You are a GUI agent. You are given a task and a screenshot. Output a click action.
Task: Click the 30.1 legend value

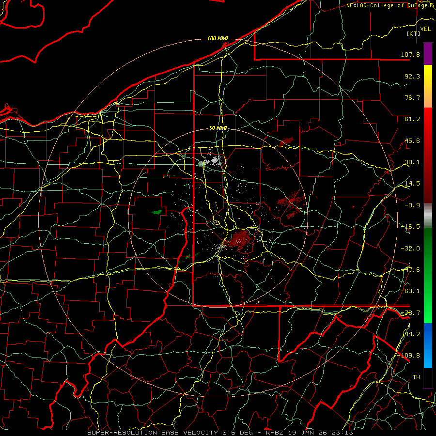click(x=412, y=162)
